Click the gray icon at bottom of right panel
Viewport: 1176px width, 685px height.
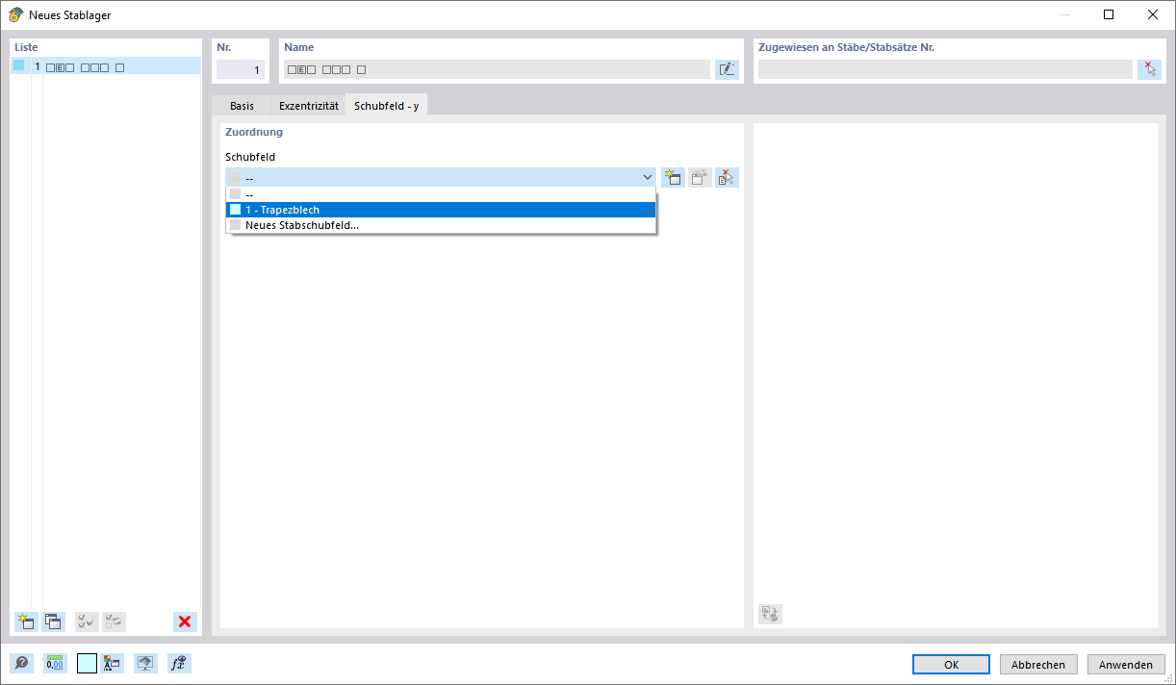pyautogui.click(x=770, y=614)
